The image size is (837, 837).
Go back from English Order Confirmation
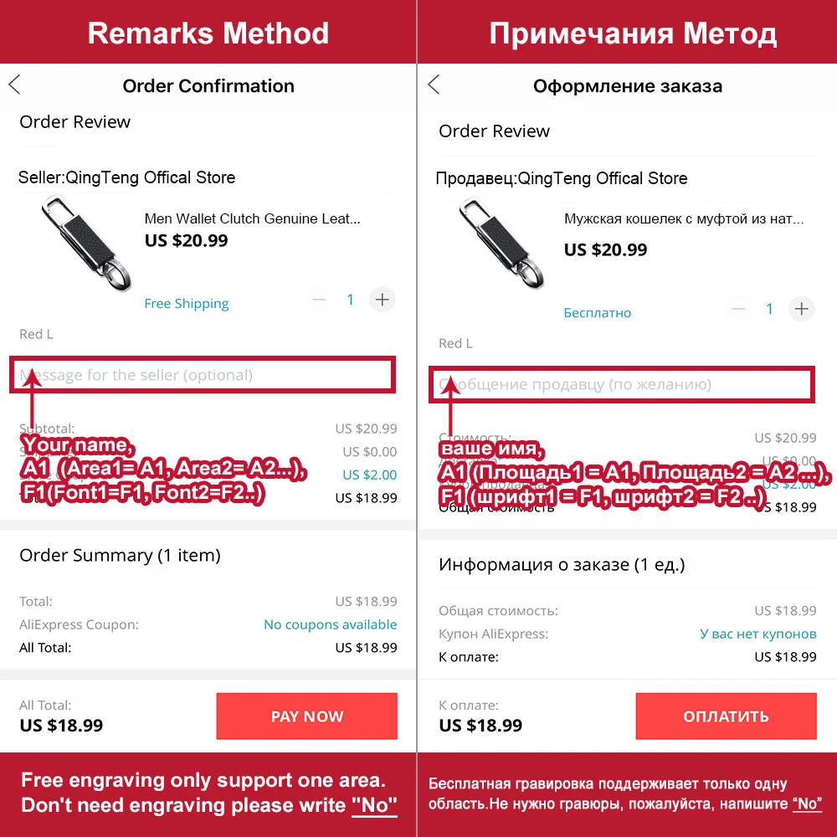[15, 85]
